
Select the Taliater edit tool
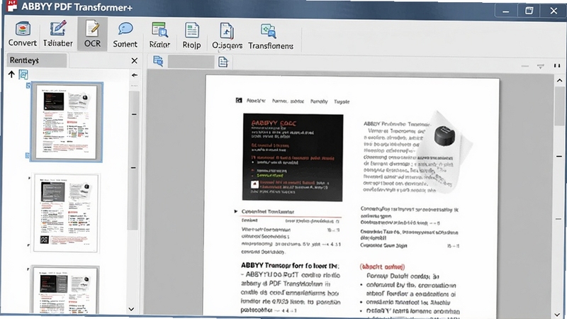58,34
